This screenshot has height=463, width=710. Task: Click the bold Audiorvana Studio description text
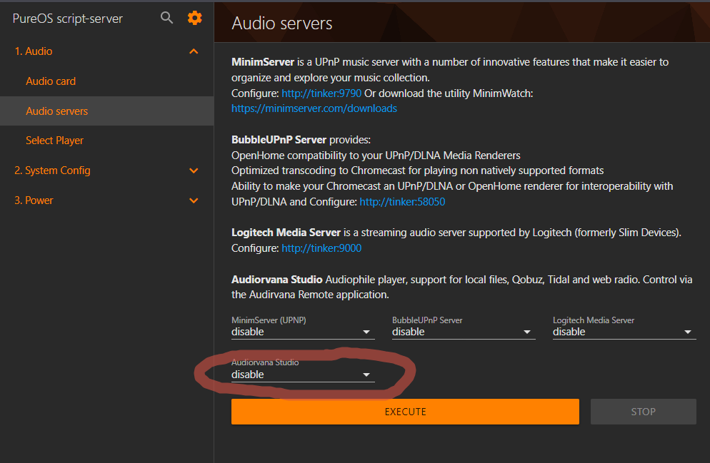click(x=276, y=280)
